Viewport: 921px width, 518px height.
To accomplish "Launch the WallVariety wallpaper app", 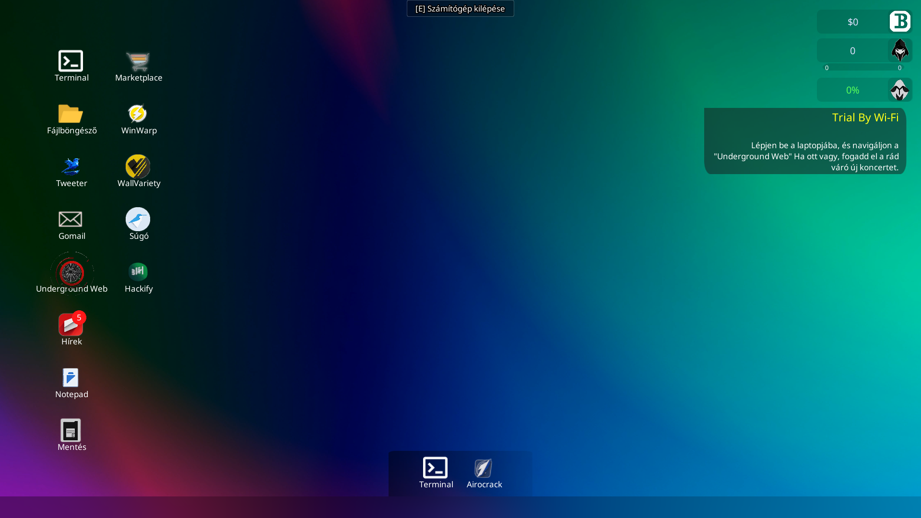I will point(138,167).
